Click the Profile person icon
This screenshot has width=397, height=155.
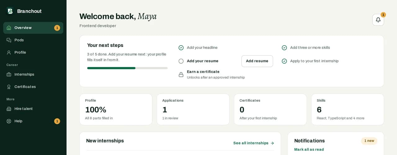[9, 53]
